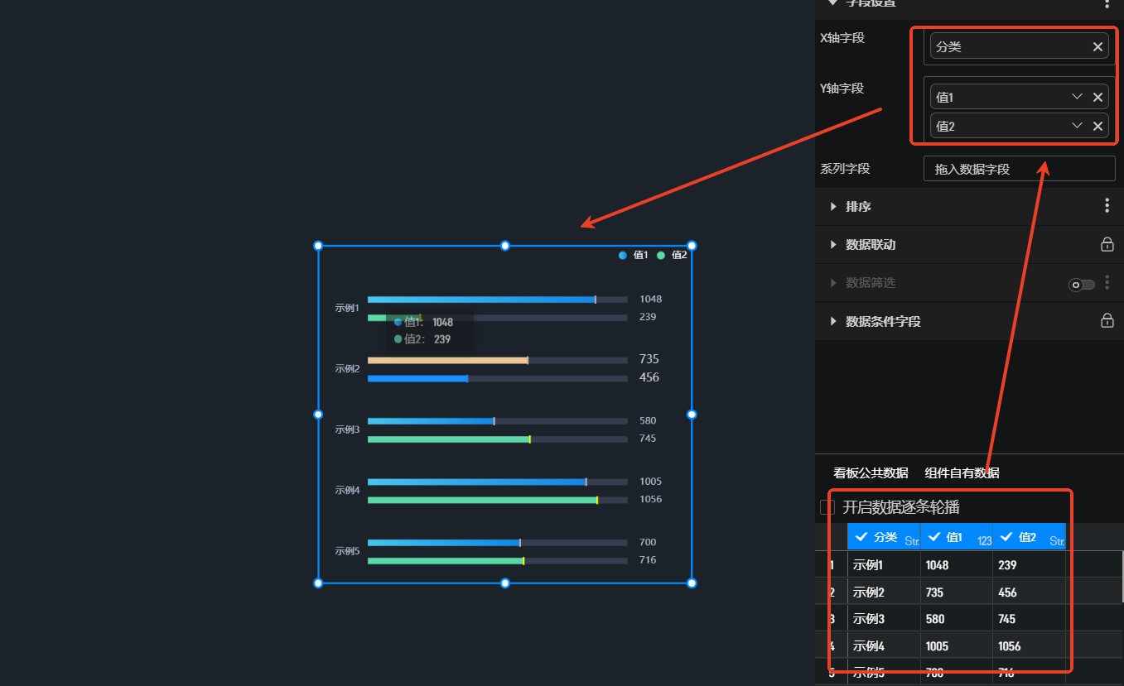Switch to the 看板公共数据 tab
1124x686 pixels.
pos(871,473)
